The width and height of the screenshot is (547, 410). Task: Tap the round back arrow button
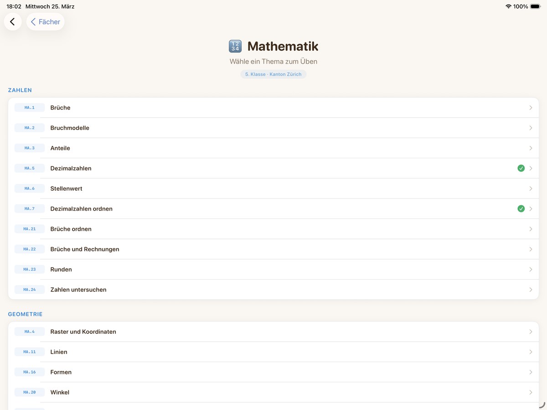[13, 21]
